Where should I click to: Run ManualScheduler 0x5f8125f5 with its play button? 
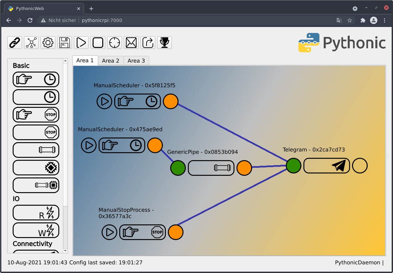[104, 101]
